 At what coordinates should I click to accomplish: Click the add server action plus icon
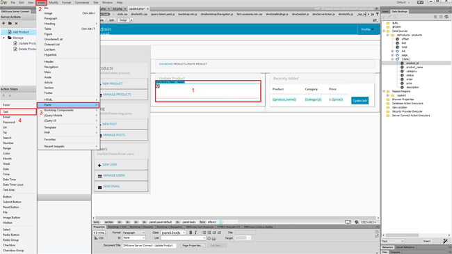pos(3,24)
